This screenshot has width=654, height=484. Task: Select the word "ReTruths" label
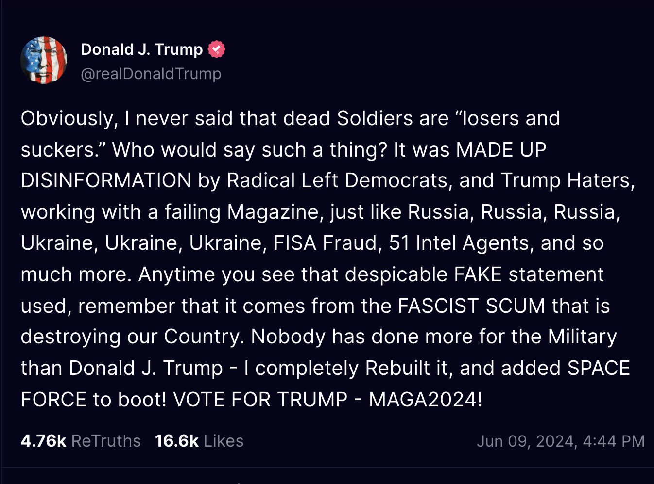pyautogui.click(x=106, y=441)
